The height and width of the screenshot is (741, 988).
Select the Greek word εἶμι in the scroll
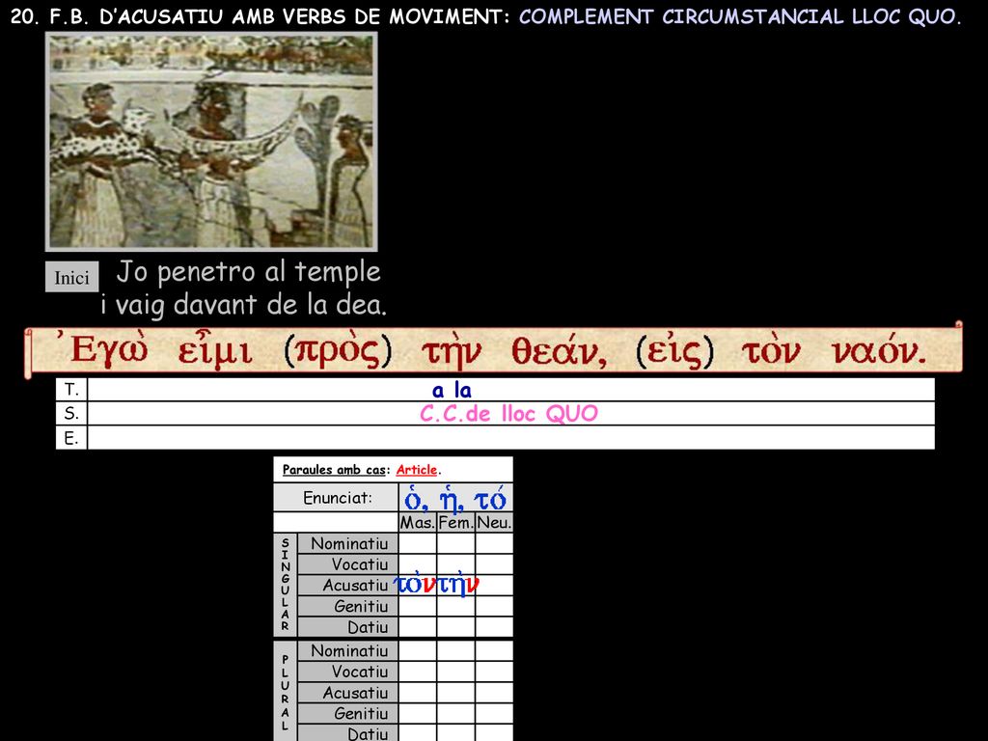click(x=215, y=349)
